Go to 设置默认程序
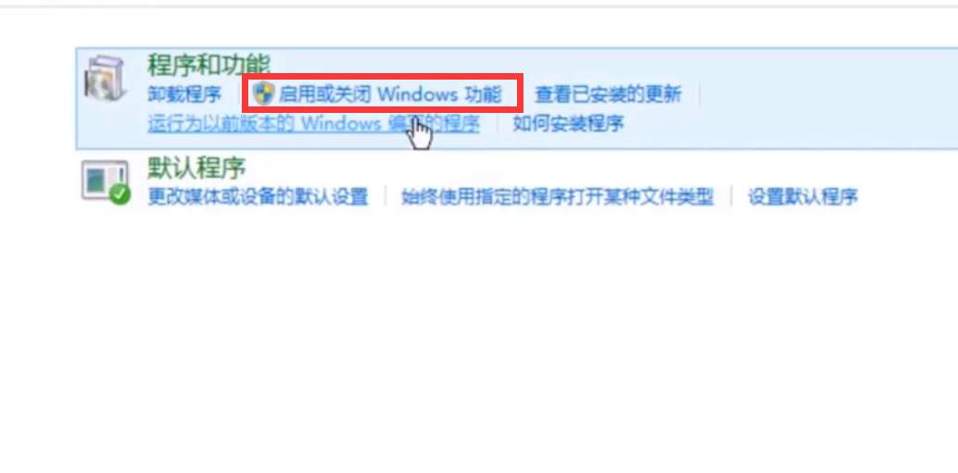 (x=803, y=196)
